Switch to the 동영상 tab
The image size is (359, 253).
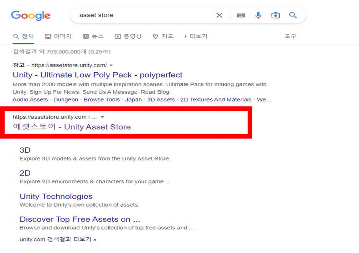tap(128, 36)
